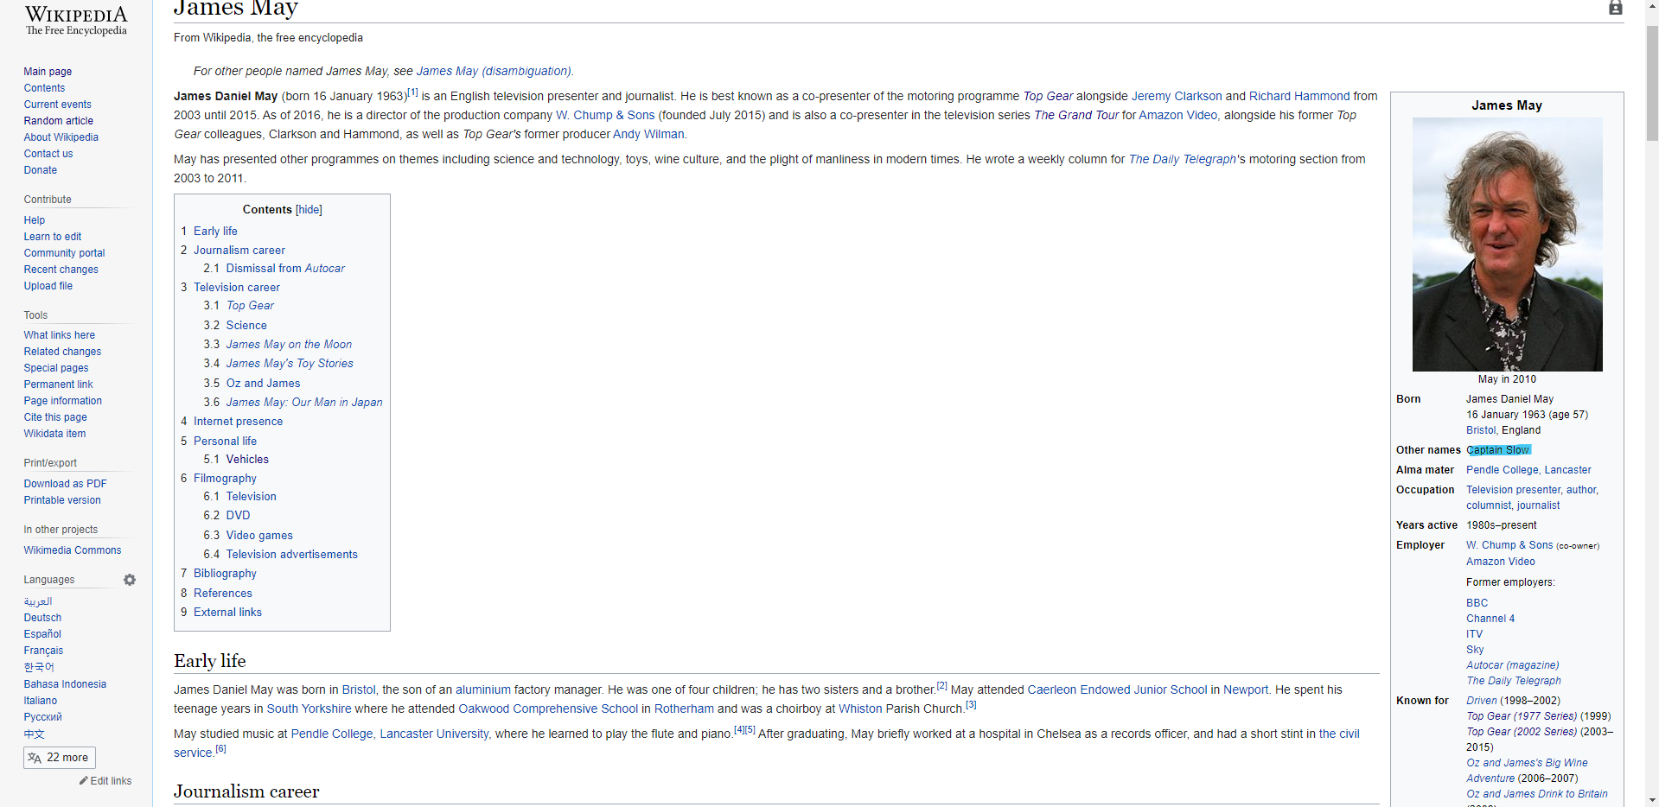
Task: Jump to 3.1 Top Gear in contents
Action: click(250, 306)
